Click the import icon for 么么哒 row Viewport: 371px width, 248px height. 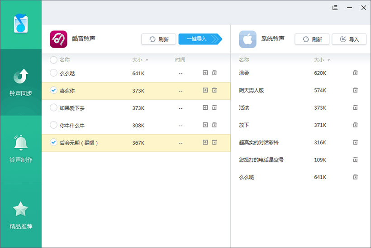(205, 73)
